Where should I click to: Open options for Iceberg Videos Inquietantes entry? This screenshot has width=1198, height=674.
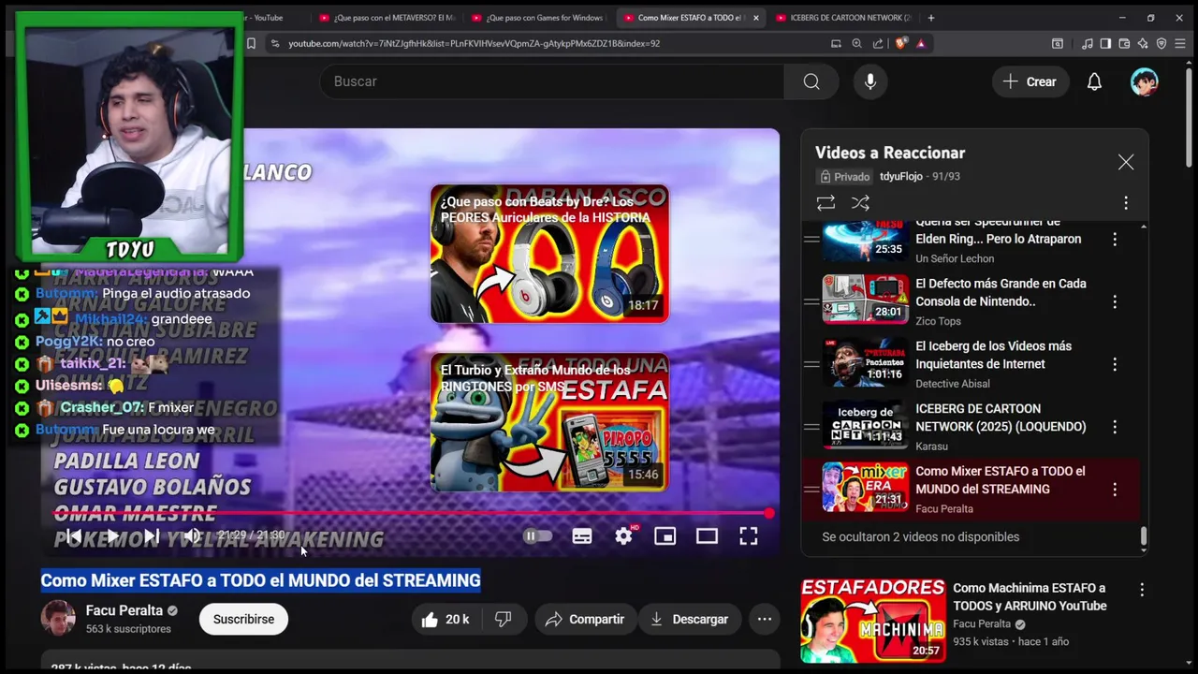[x=1115, y=364]
